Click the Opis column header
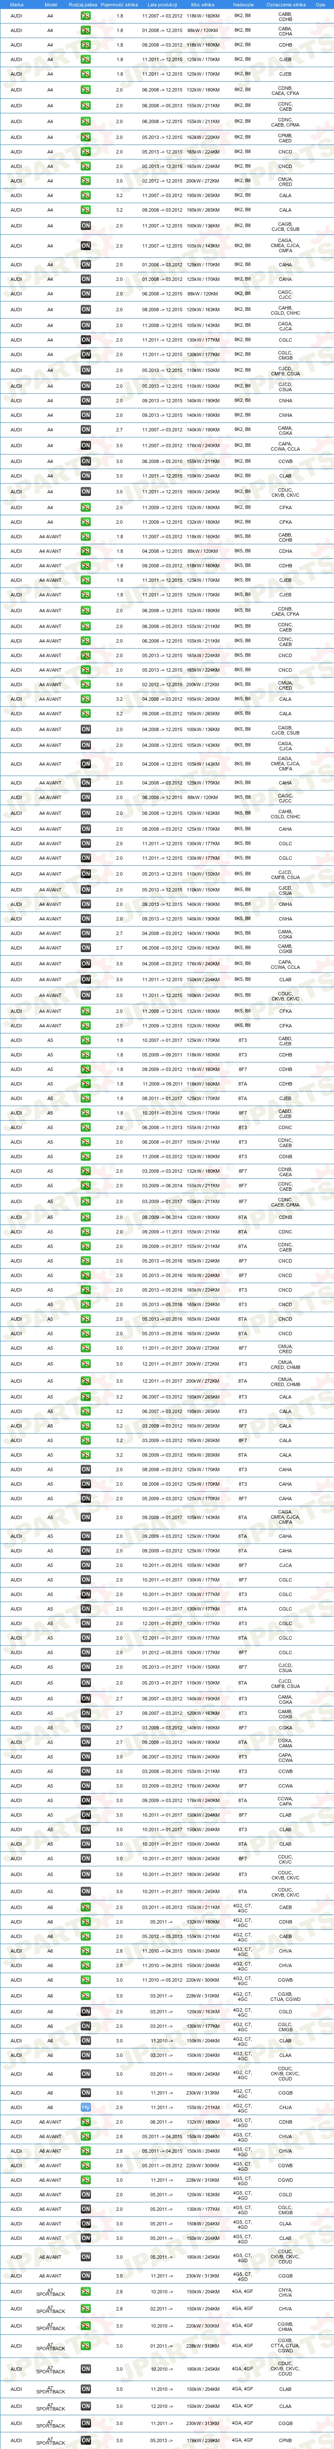The height and width of the screenshot is (2449, 334). click(320, 4)
